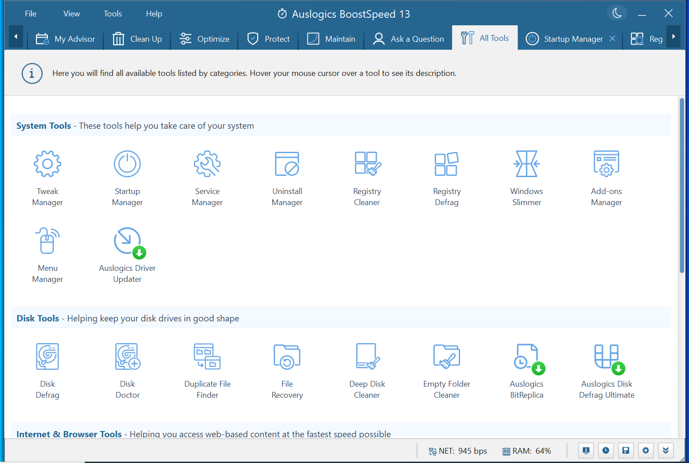This screenshot has height=463, width=689.
Task: Click the Disk Tools category header
Action: [341, 318]
